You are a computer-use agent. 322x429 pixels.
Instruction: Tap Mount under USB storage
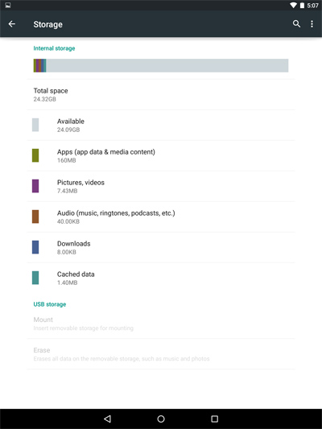(161, 324)
